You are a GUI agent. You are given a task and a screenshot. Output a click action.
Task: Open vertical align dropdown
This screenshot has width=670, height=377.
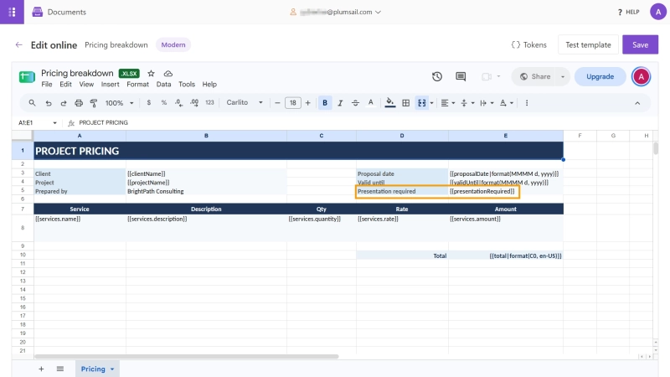[467, 103]
